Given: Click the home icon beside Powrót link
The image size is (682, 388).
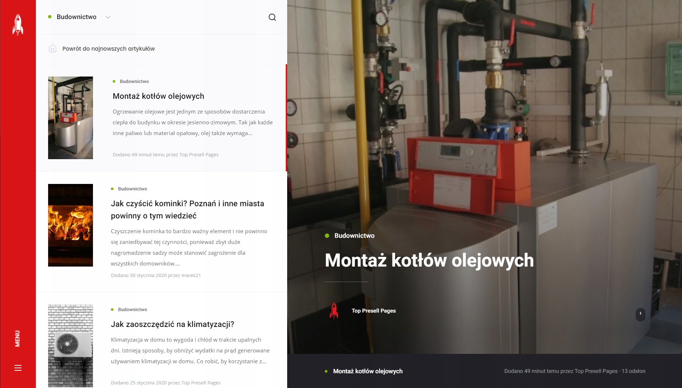Looking at the screenshot, I should [x=52, y=48].
